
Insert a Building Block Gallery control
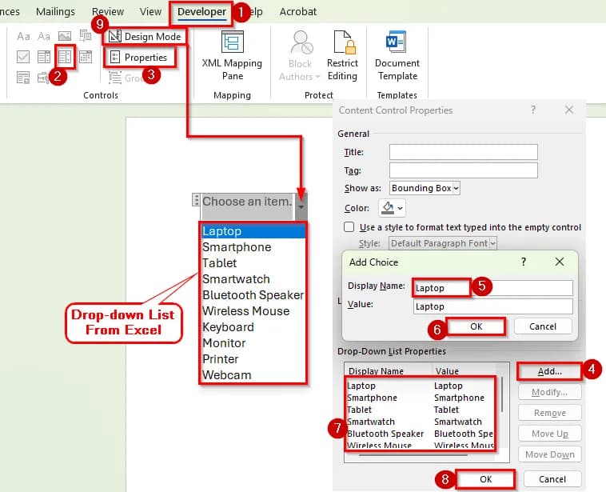[x=85, y=35]
